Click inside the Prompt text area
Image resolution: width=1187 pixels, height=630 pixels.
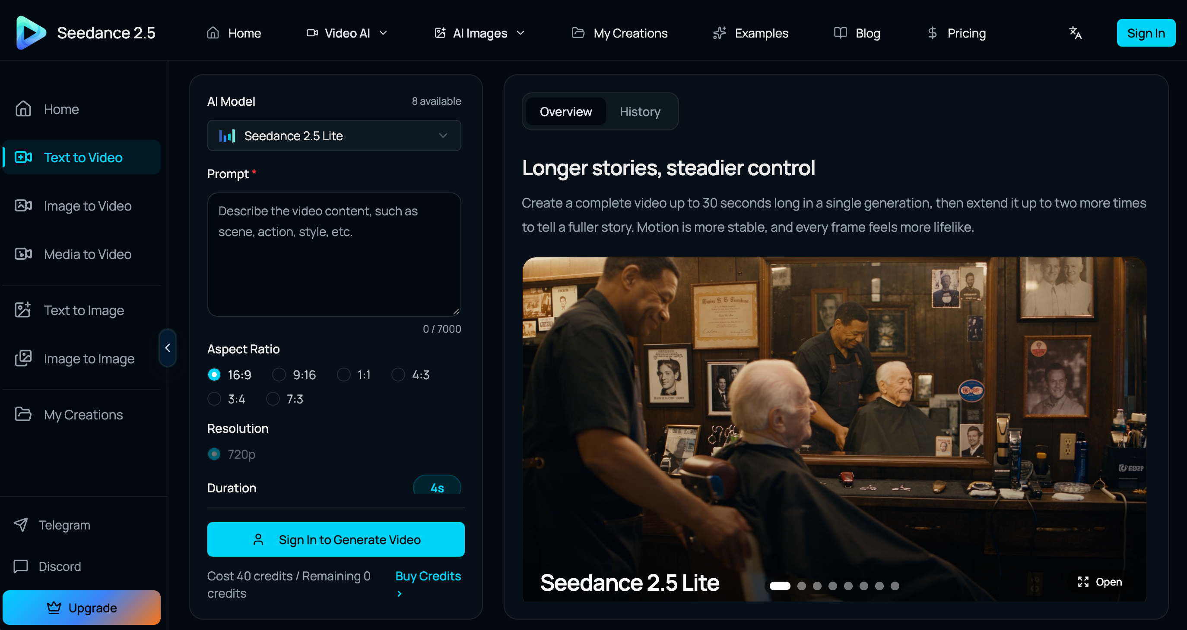(334, 255)
